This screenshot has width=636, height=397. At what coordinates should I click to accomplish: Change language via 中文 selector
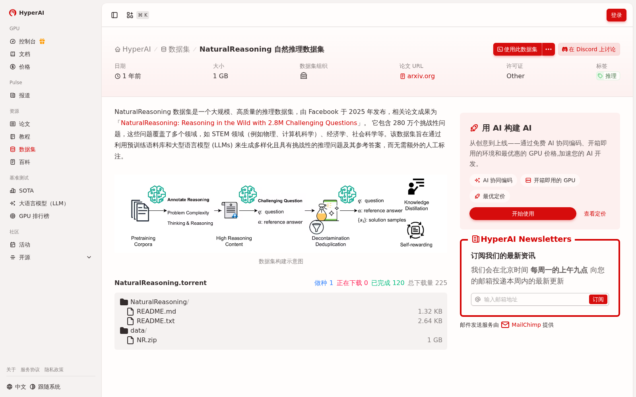point(16,387)
